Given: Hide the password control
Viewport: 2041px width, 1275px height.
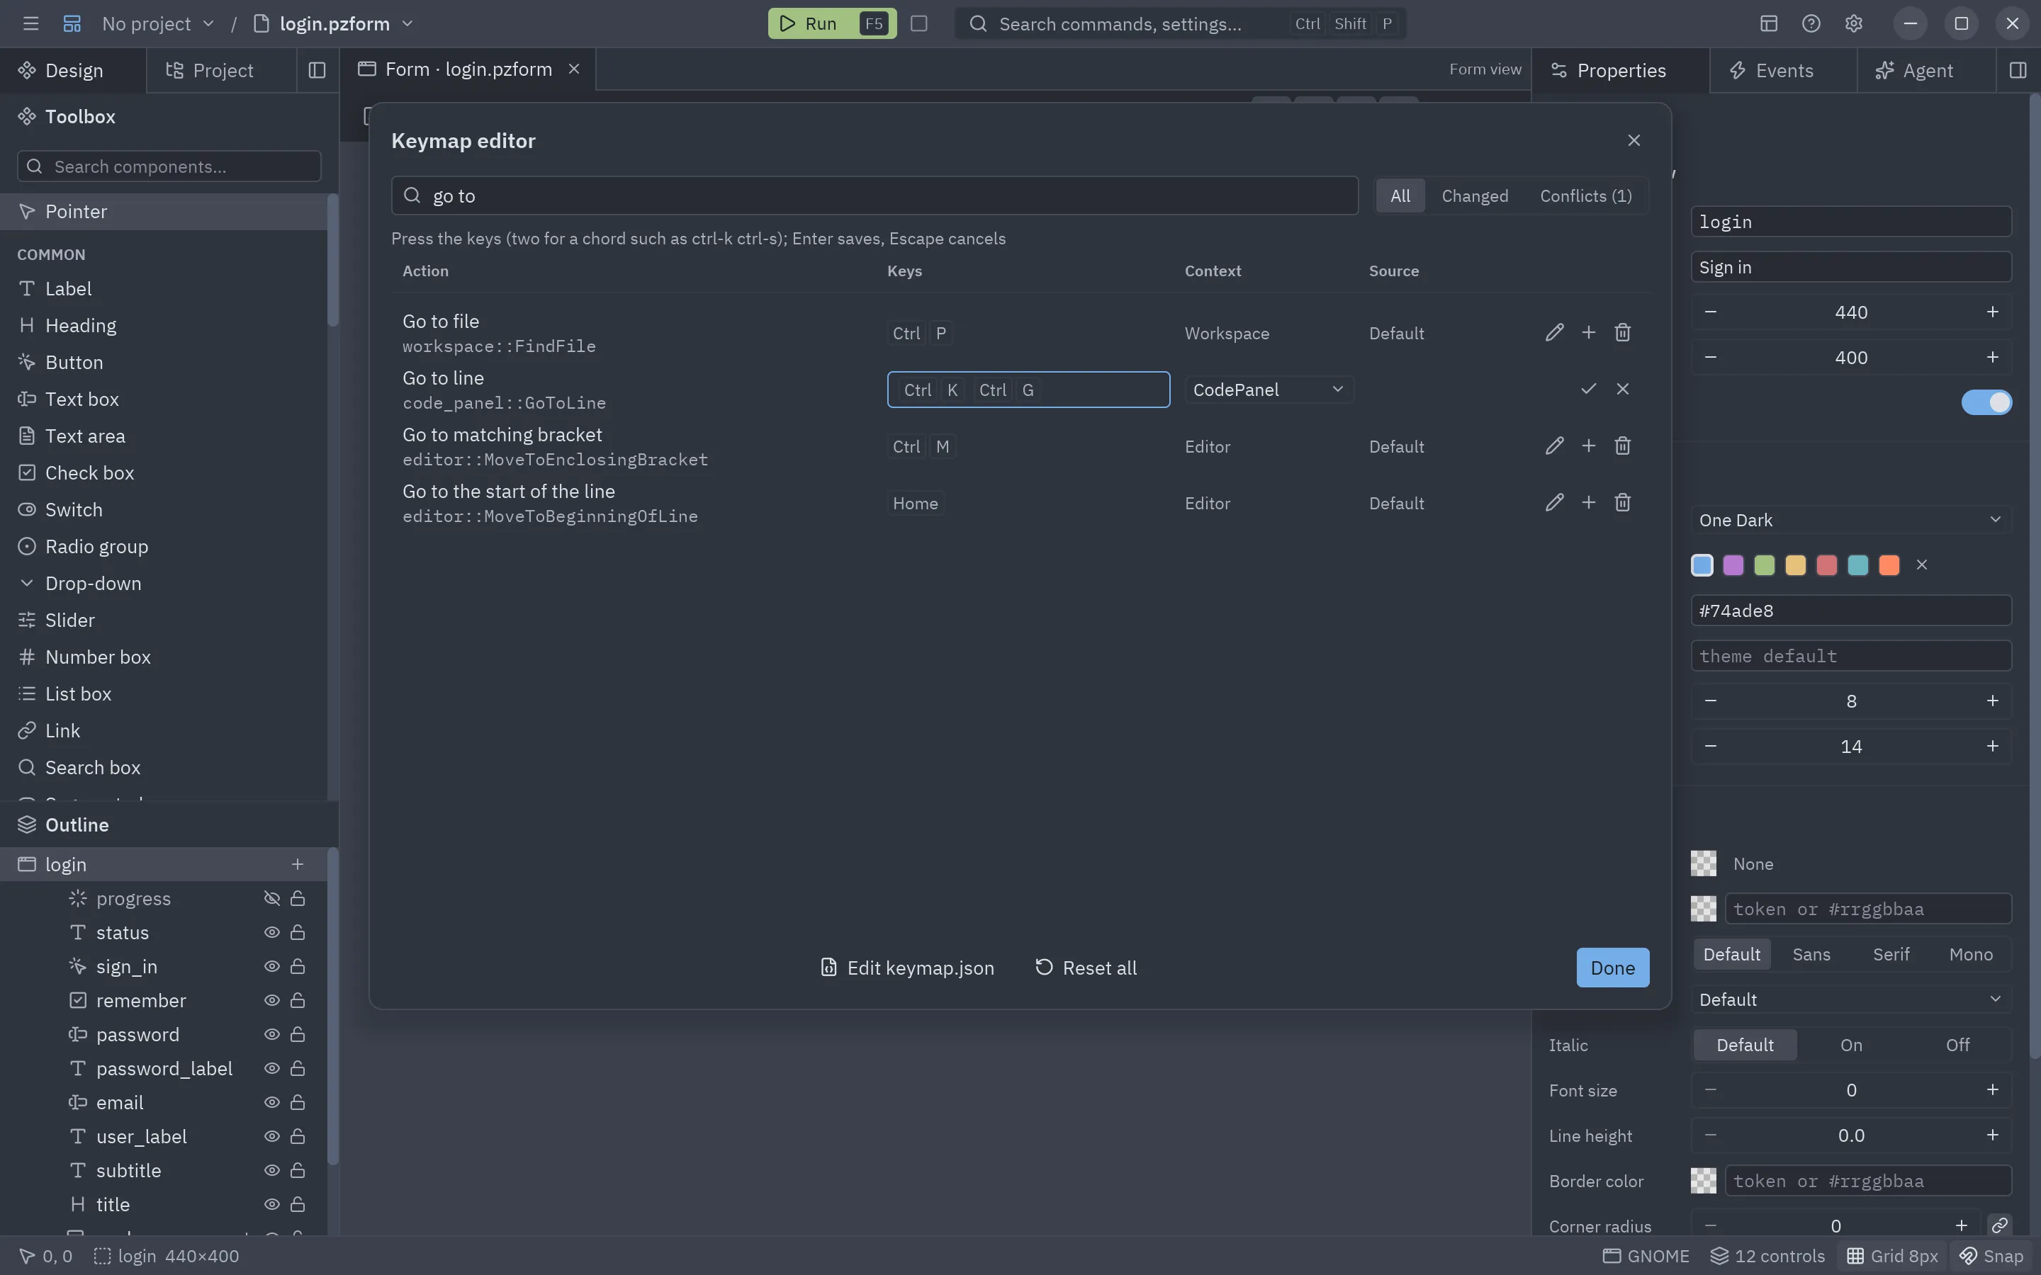Looking at the screenshot, I should [271, 1035].
